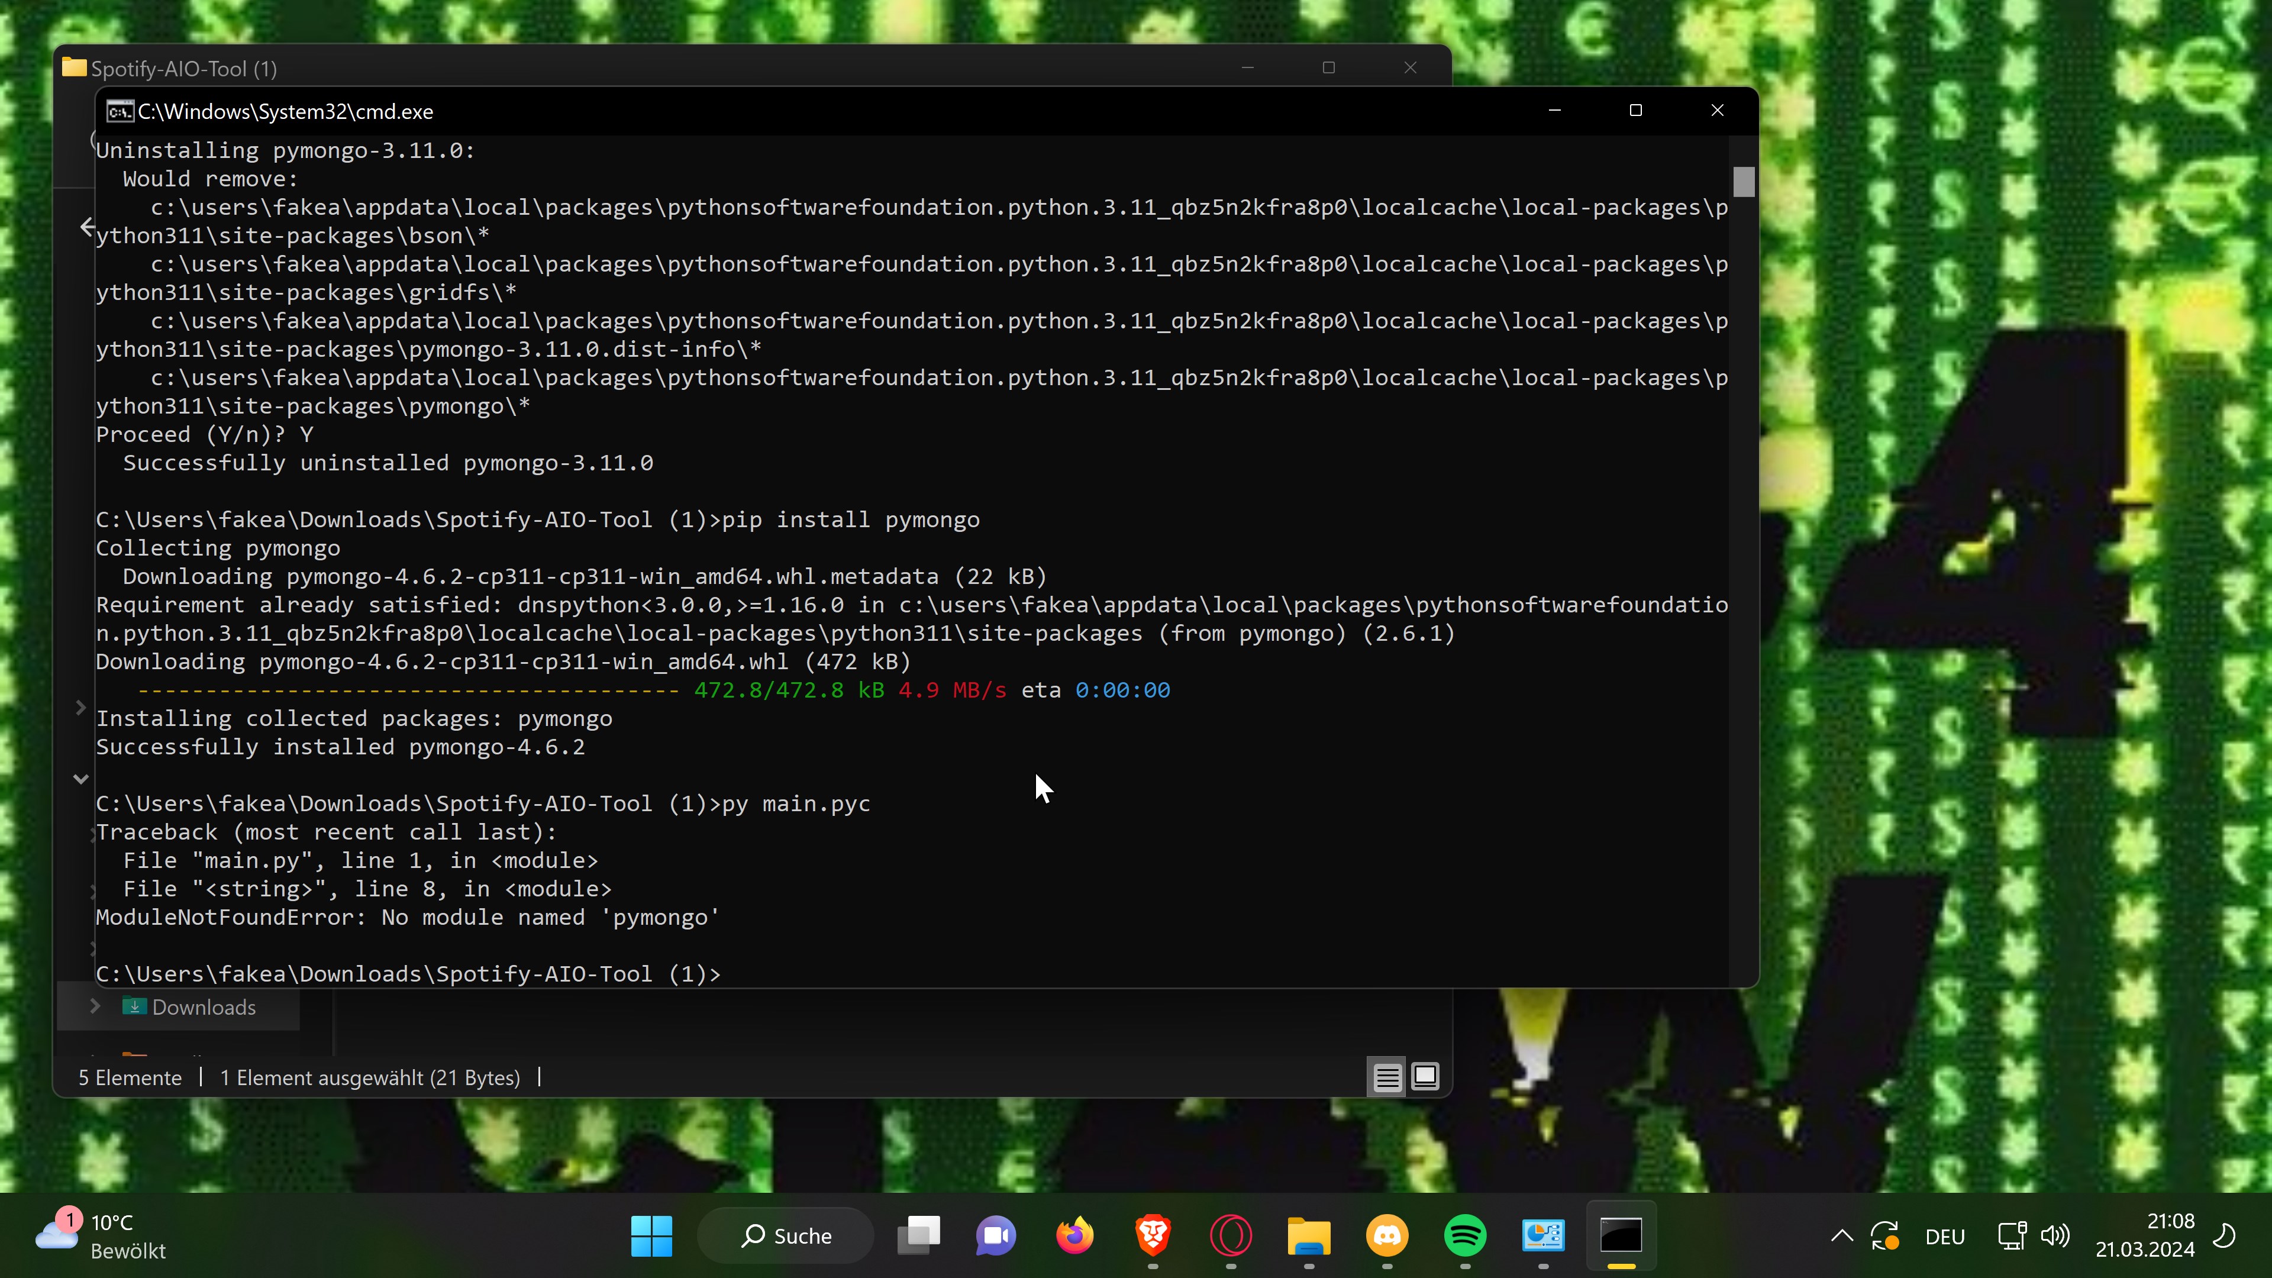Viewport: 2272px width, 1278px height.
Task: Expand the Downloads tree item
Action: [x=95, y=1006]
